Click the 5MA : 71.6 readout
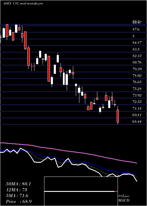This screenshot has width=147, height=206. coord(17,196)
